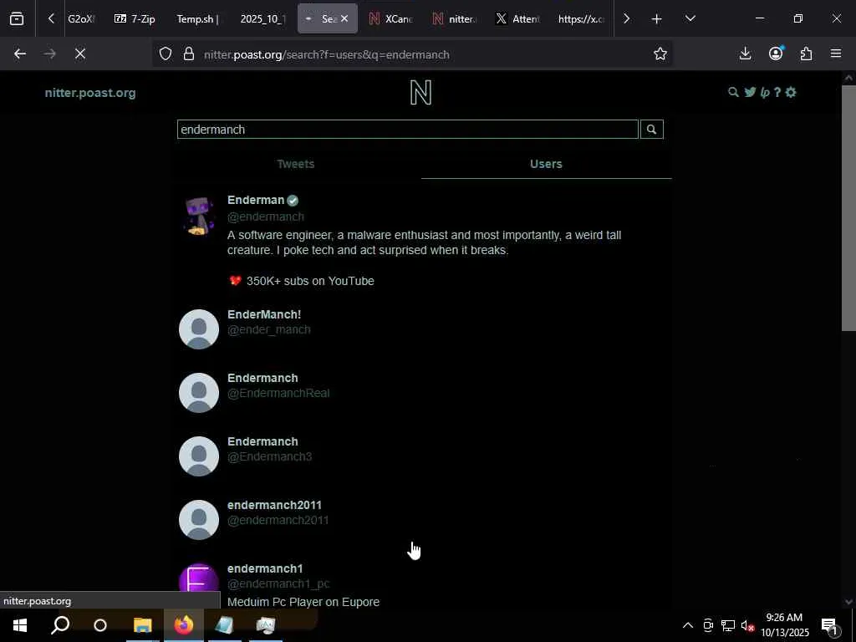
Task: Open the Firefox View button in tab bar
Action: pyautogui.click(x=17, y=18)
